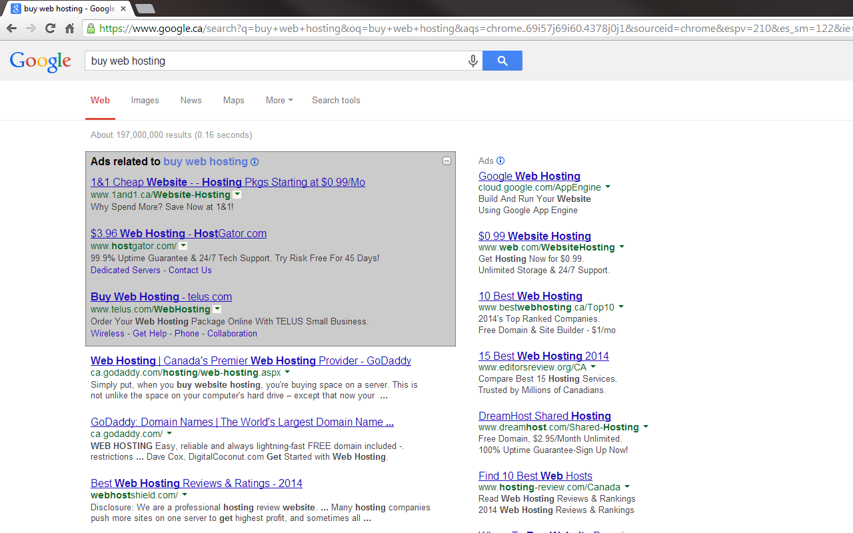The width and height of the screenshot is (853, 533).
Task: Open dropdown next to www.1and1.ca/Website-Hosting
Action: pyautogui.click(x=237, y=195)
